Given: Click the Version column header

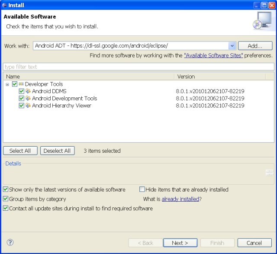Looking at the screenshot, I should 220,77.
